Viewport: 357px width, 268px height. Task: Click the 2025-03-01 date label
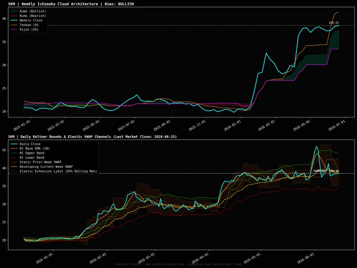(56, 125)
